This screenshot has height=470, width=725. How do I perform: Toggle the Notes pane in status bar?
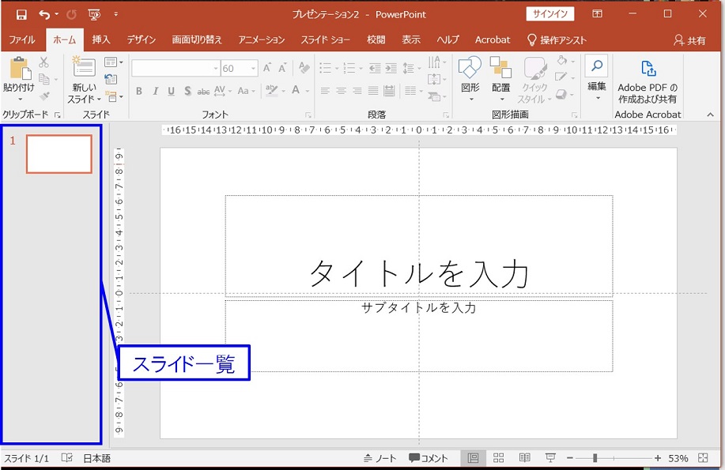379,458
